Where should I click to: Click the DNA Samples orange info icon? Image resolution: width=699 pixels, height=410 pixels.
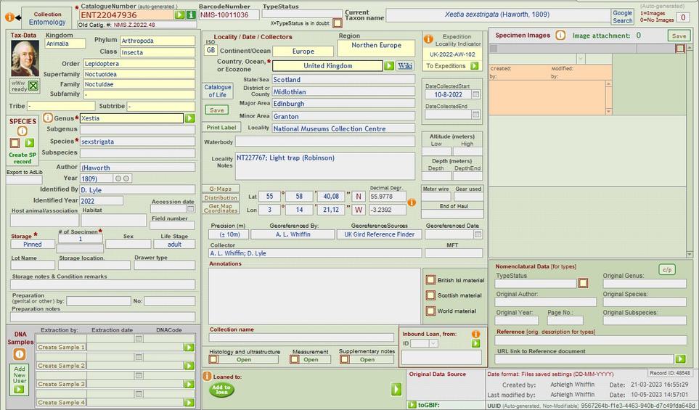[20, 354]
